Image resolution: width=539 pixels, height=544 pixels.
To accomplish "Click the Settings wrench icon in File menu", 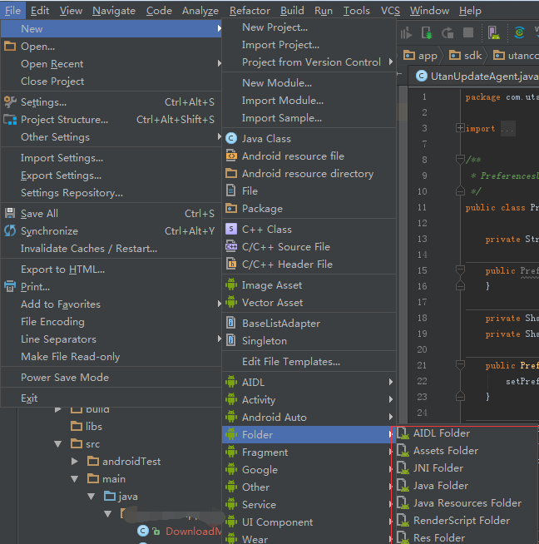I will coord(10,102).
